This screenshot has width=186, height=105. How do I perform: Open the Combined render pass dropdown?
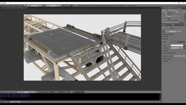coord(67,92)
